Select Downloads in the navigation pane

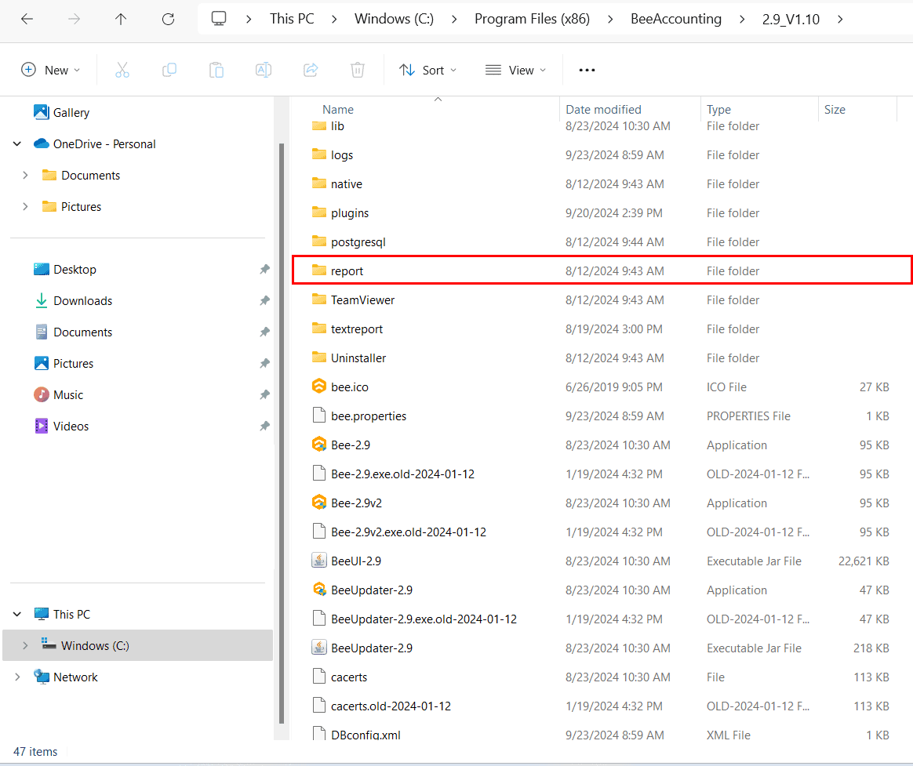(82, 300)
